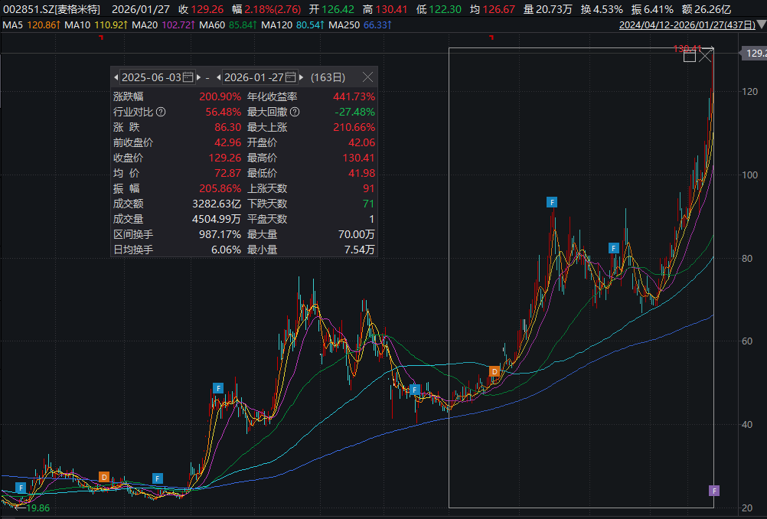
Task: Close the interval statistics panel
Action: point(367,77)
